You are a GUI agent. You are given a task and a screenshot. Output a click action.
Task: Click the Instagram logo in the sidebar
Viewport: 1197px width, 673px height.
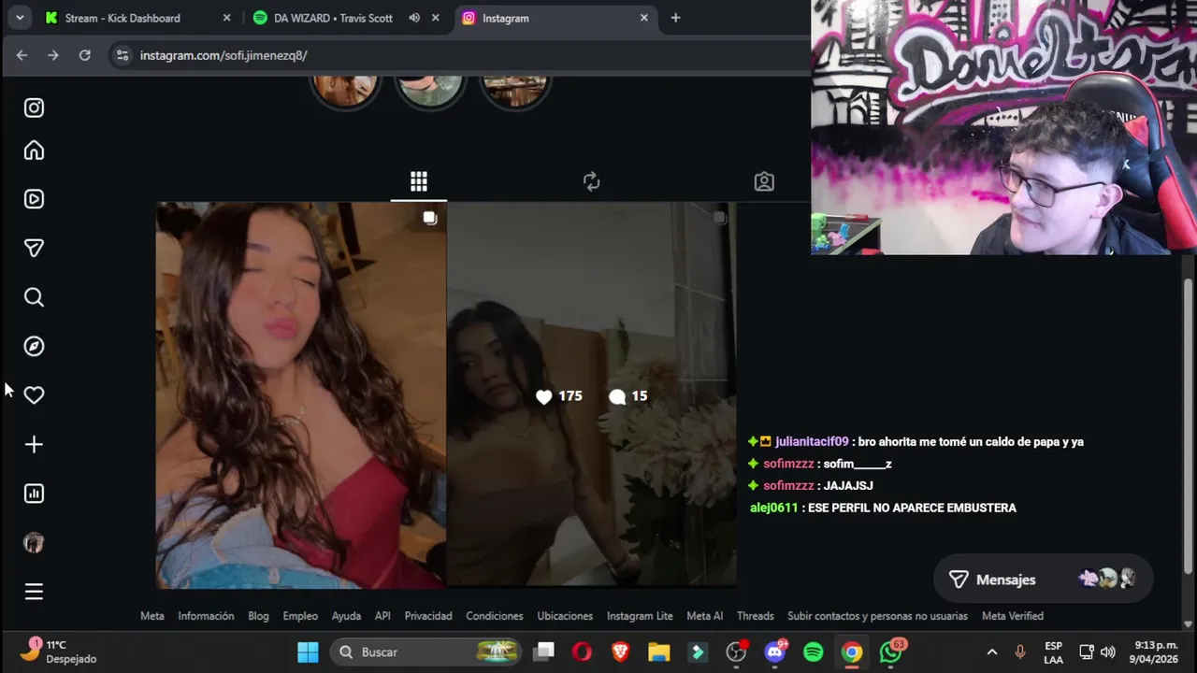[34, 107]
